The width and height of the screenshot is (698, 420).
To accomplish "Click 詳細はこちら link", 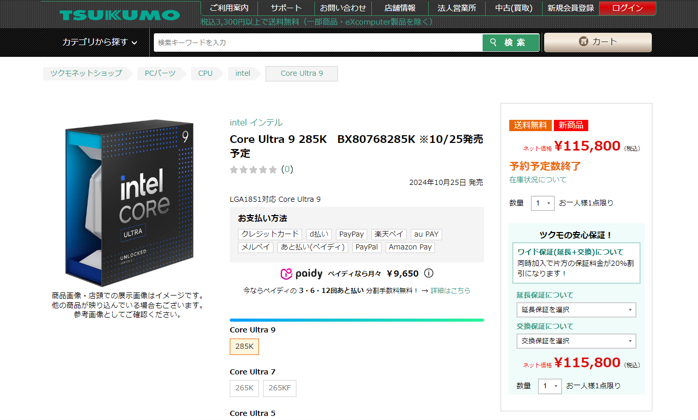I will 450,290.
